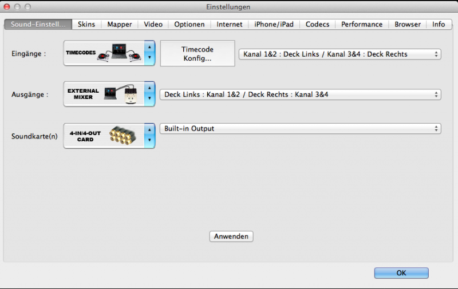The height and width of the screenshot is (289, 458).
Task: Switch to the Codecs tab
Action: [317, 24]
